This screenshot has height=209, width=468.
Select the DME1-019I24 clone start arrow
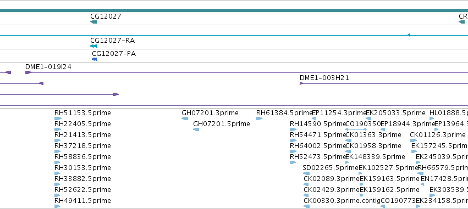29,72
